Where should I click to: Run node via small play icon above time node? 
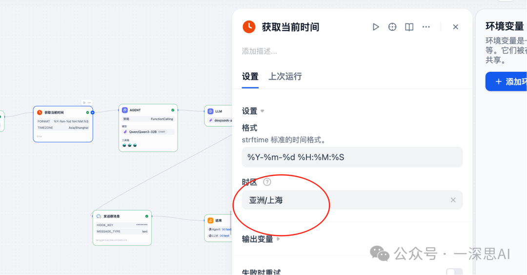[84, 103]
